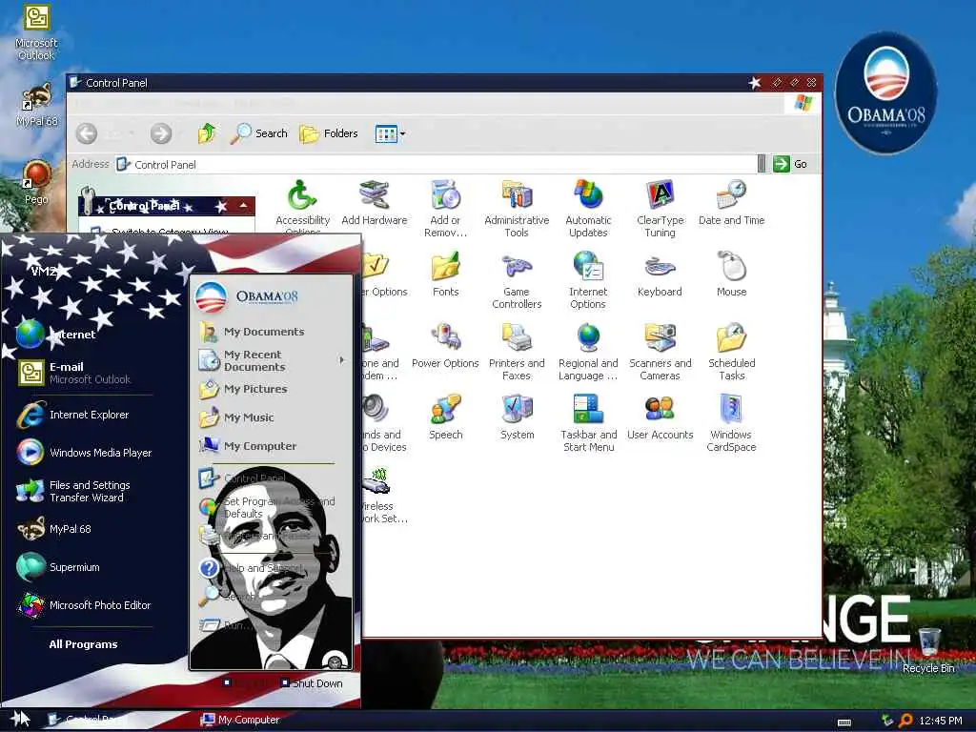The height and width of the screenshot is (732, 976).
Task: Open Speech settings
Action: click(446, 417)
